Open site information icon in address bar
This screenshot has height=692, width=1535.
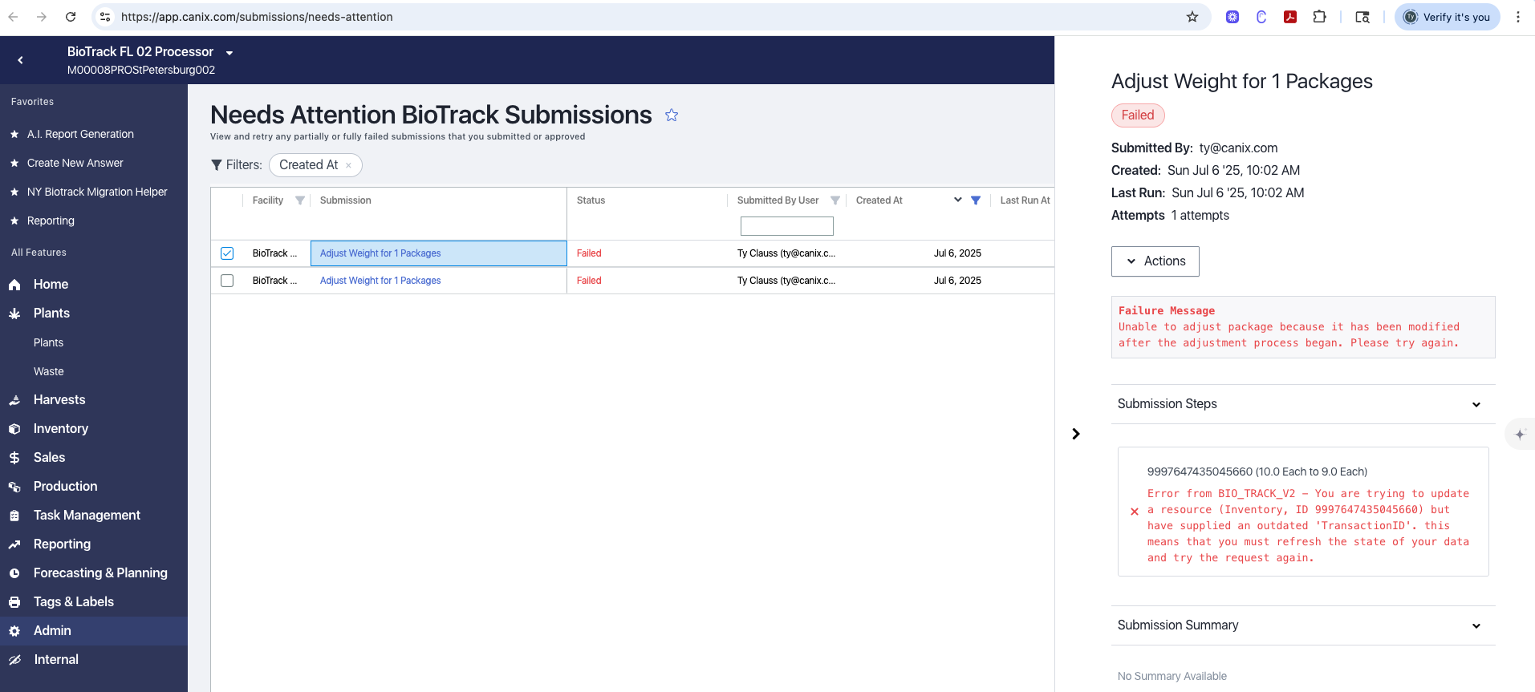point(105,17)
